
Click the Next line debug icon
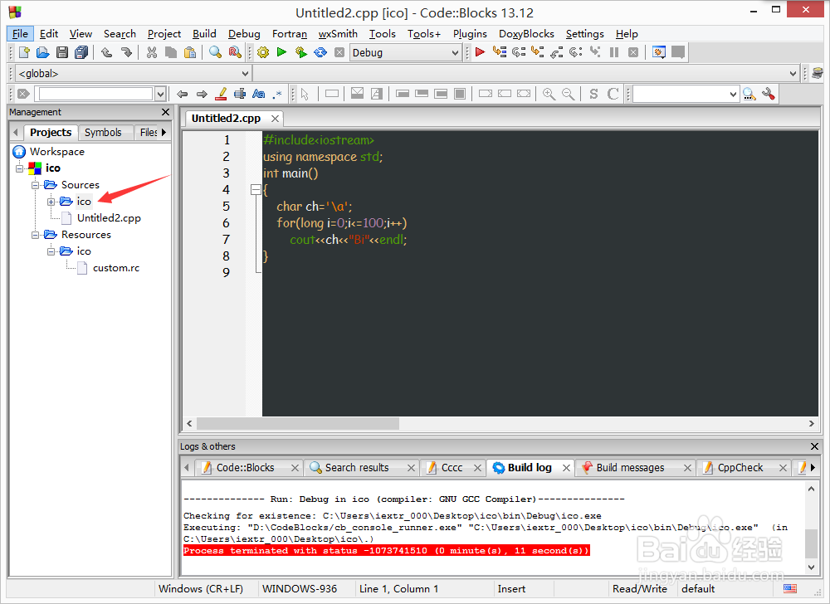pyautogui.click(x=518, y=51)
